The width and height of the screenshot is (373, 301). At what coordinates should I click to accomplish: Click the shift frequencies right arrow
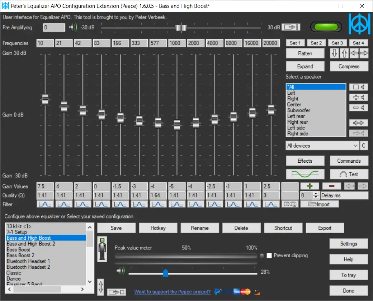coord(364,53)
